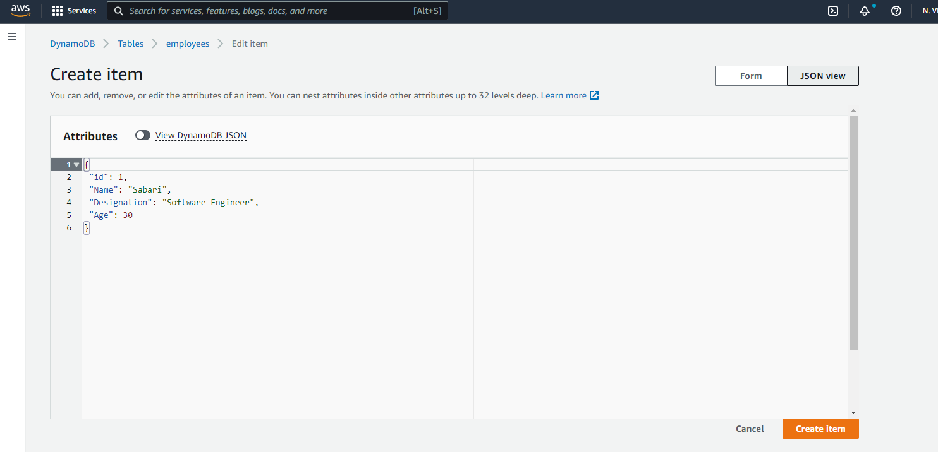Go to Tables breadcrumb link
The width and height of the screenshot is (938, 452).
coord(130,44)
